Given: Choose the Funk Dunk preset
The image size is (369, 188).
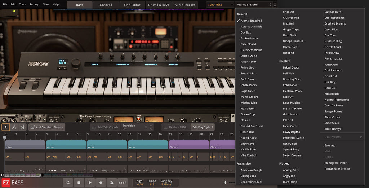Looking at the screenshot, I should coord(247,79).
